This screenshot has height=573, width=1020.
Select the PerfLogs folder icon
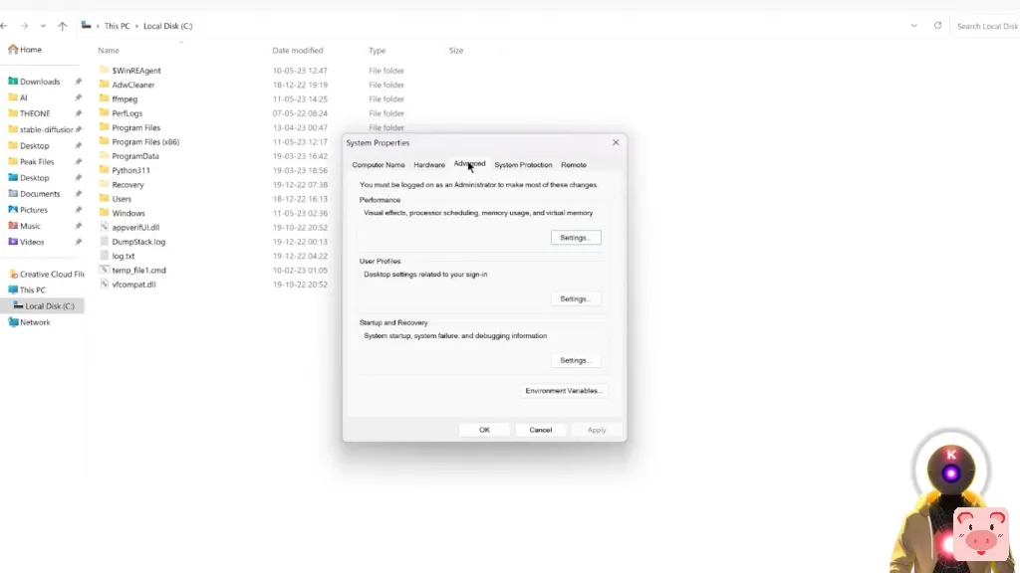104,112
